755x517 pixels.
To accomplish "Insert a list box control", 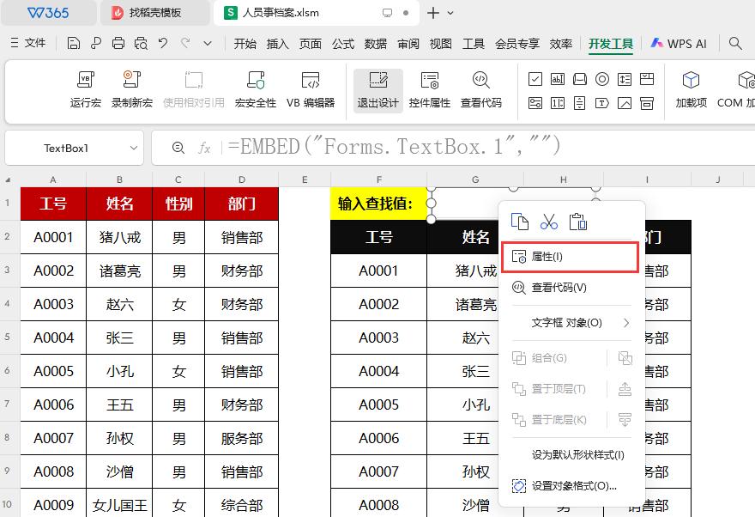I will pyautogui.click(x=625, y=79).
